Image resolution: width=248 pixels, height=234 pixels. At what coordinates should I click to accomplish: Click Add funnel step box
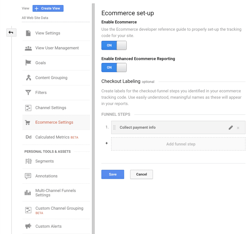(181, 144)
